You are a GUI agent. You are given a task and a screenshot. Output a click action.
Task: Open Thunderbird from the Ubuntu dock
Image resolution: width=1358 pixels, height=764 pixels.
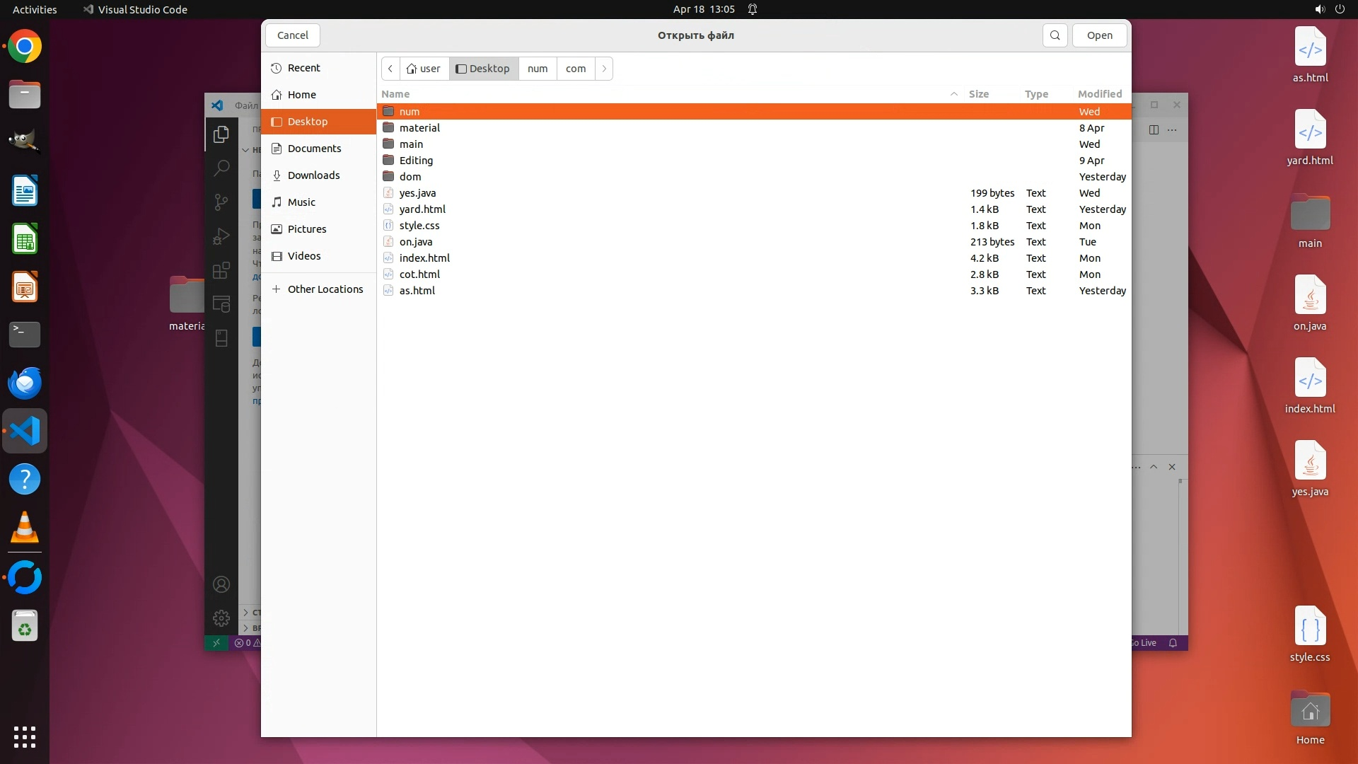(25, 383)
